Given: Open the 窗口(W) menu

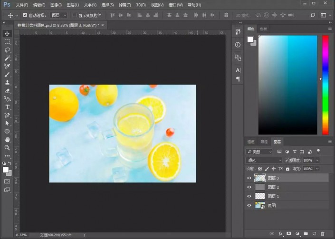Looking at the screenshot, I should click(x=176, y=5).
